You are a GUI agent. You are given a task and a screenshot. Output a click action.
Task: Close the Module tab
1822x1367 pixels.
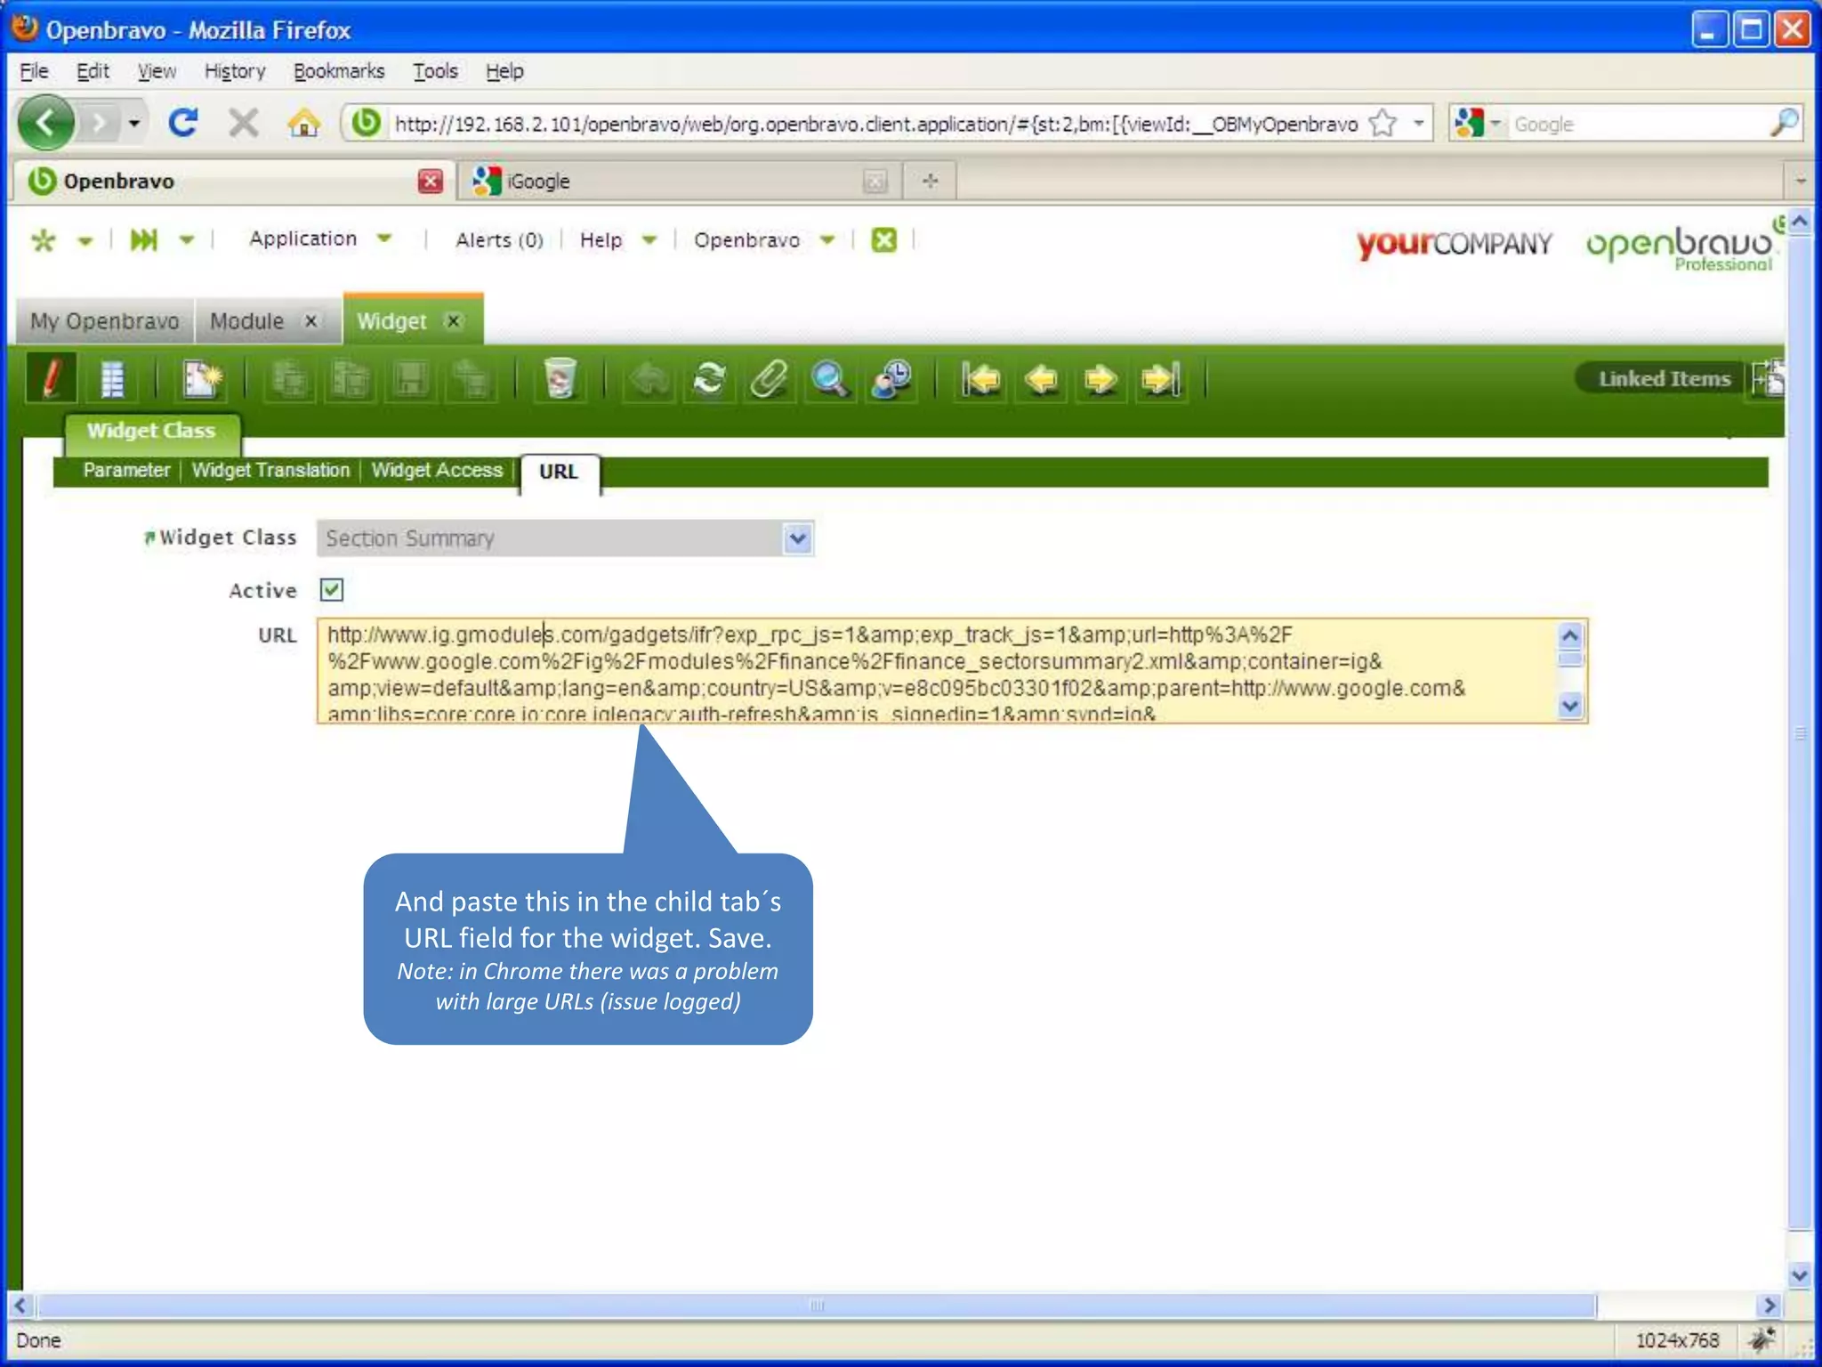(x=310, y=321)
